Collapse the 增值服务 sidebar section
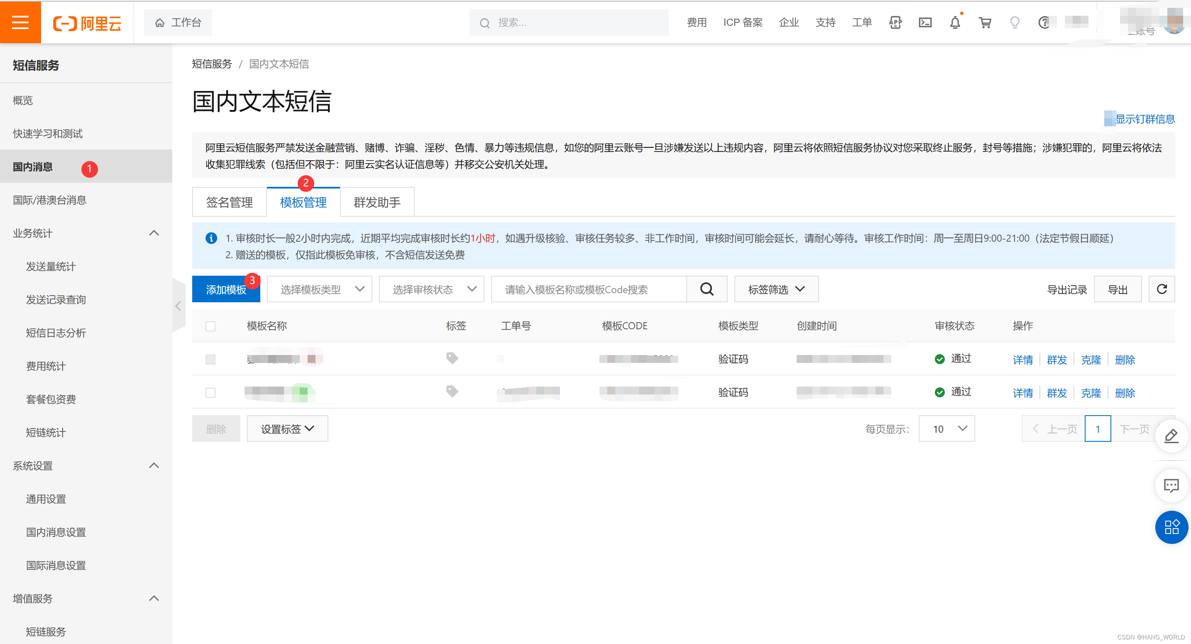 [x=154, y=598]
